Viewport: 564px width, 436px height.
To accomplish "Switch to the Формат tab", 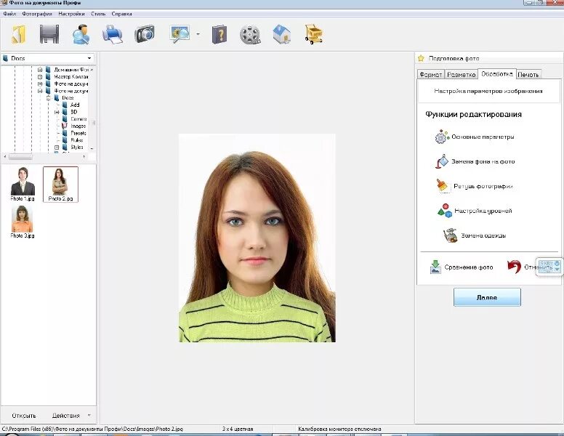I will pyautogui.click(x=430, y=74).
